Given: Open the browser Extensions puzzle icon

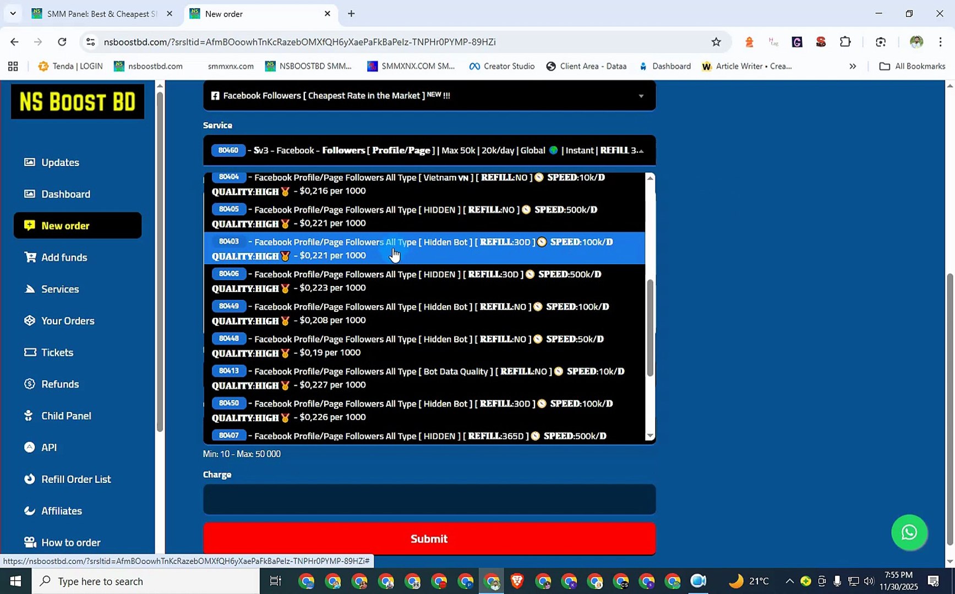Looking at the screenshot, I should pos(845,42).
